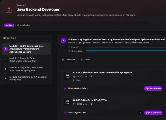Click 07:00 p. m. time in CLASE 1

82,77
